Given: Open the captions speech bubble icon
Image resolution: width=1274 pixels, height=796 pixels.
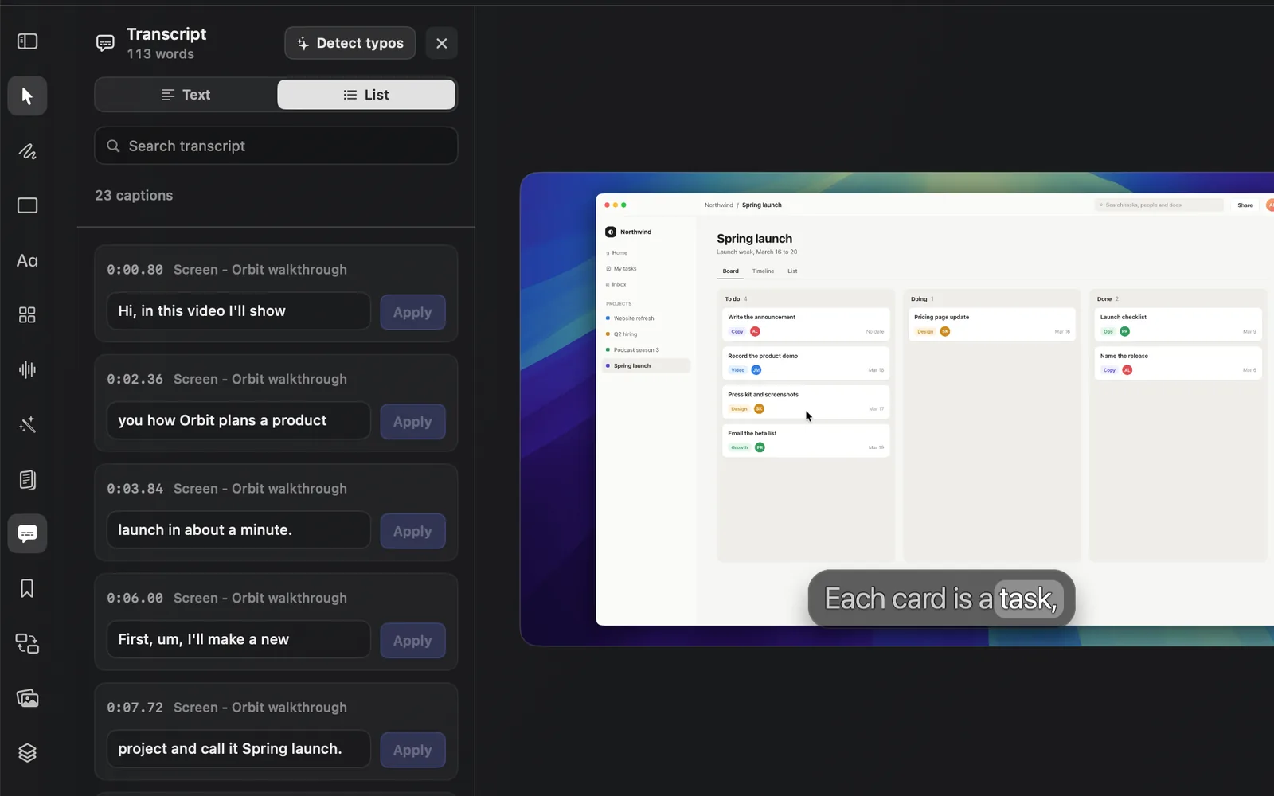Looking at the screenshot, I should point(27,534).
